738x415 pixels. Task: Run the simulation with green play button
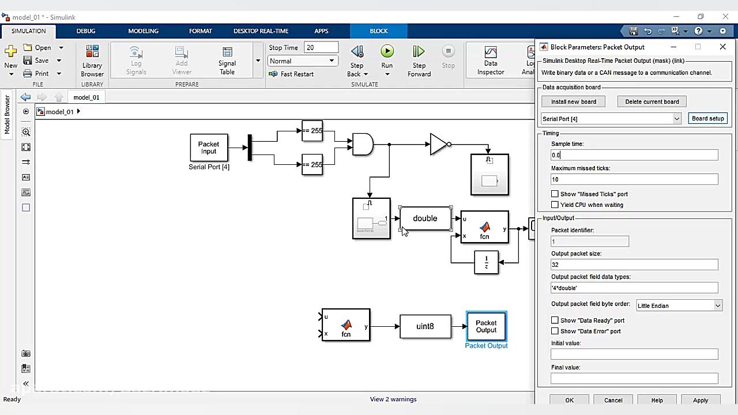pos(387,51)
